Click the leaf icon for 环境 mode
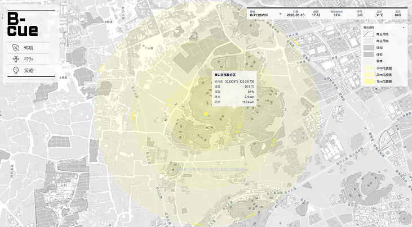Screen dimensions: 412x227 coord(16,48)
